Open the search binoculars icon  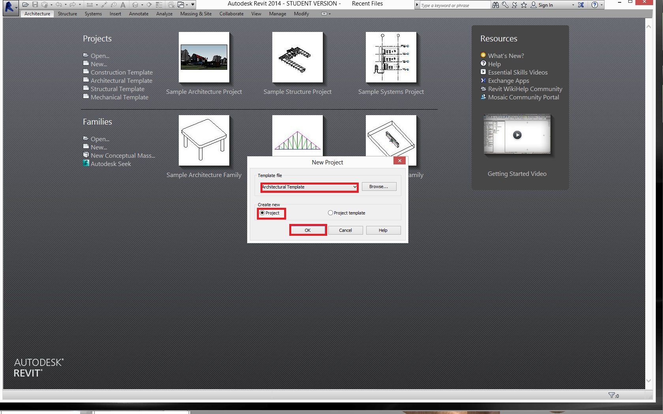496,5
